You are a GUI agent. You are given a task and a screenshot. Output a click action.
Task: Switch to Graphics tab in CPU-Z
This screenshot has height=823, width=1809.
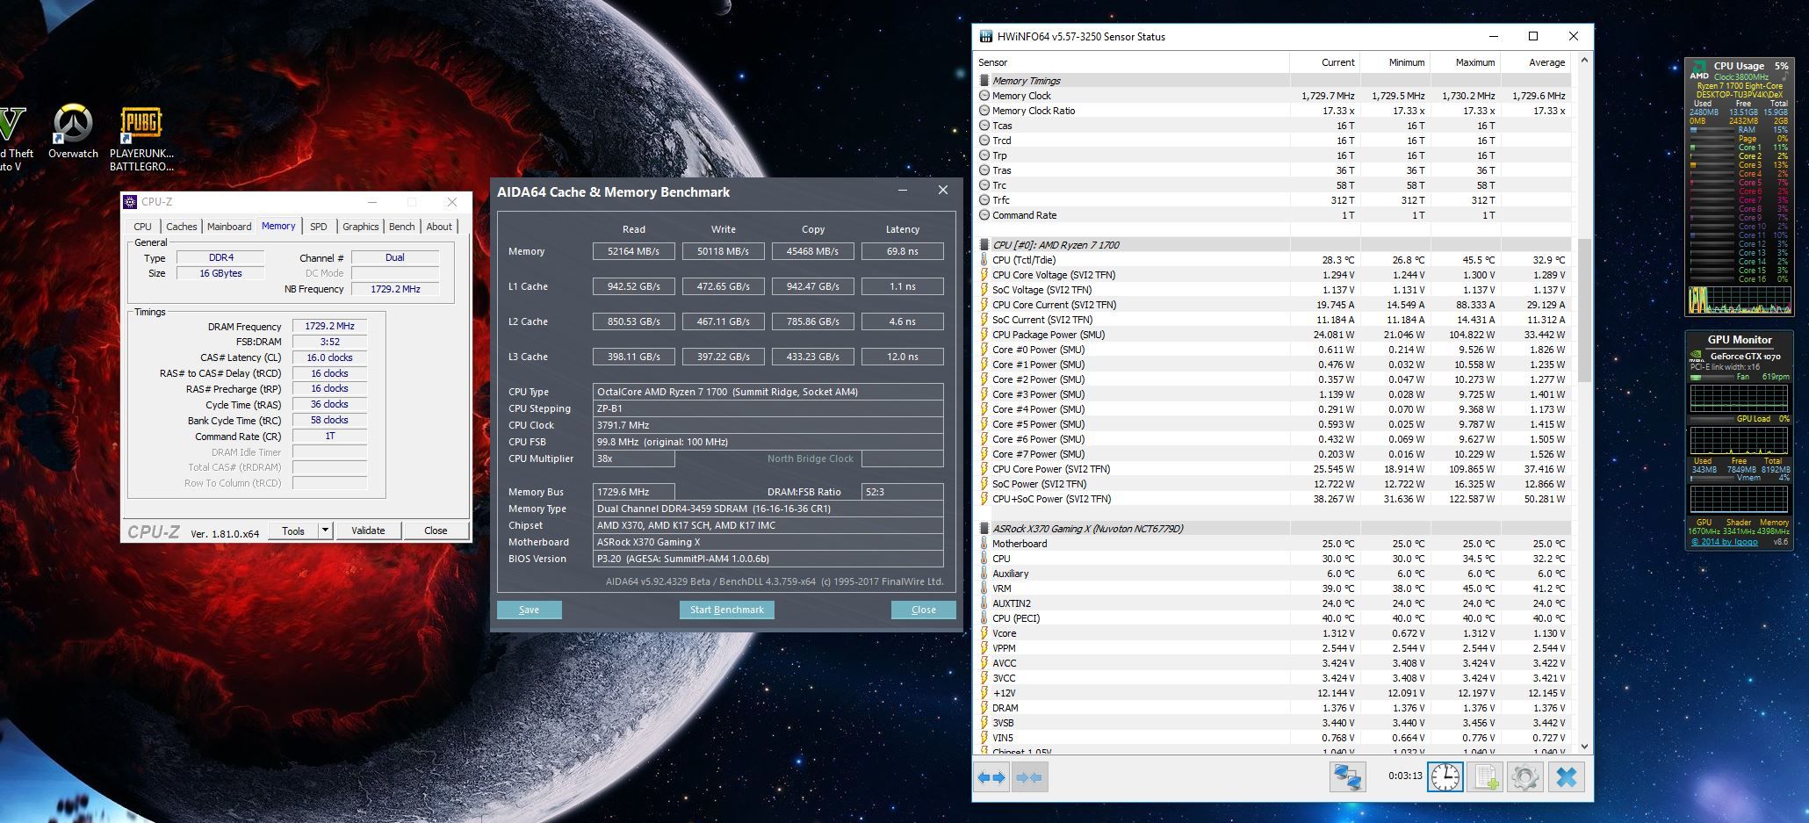click(361, 227)
